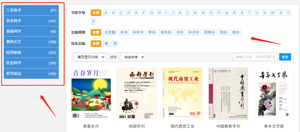
Task: Filter journals by letter C
Action: click(x=121, y=13)
